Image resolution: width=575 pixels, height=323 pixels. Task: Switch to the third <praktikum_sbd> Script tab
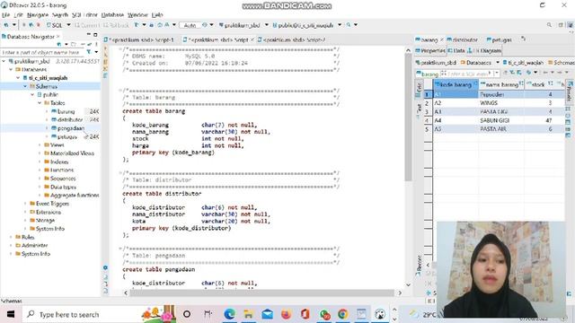point(292,39)
